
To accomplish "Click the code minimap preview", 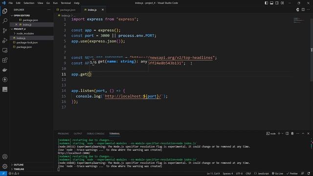I will (x=299, y=20).
